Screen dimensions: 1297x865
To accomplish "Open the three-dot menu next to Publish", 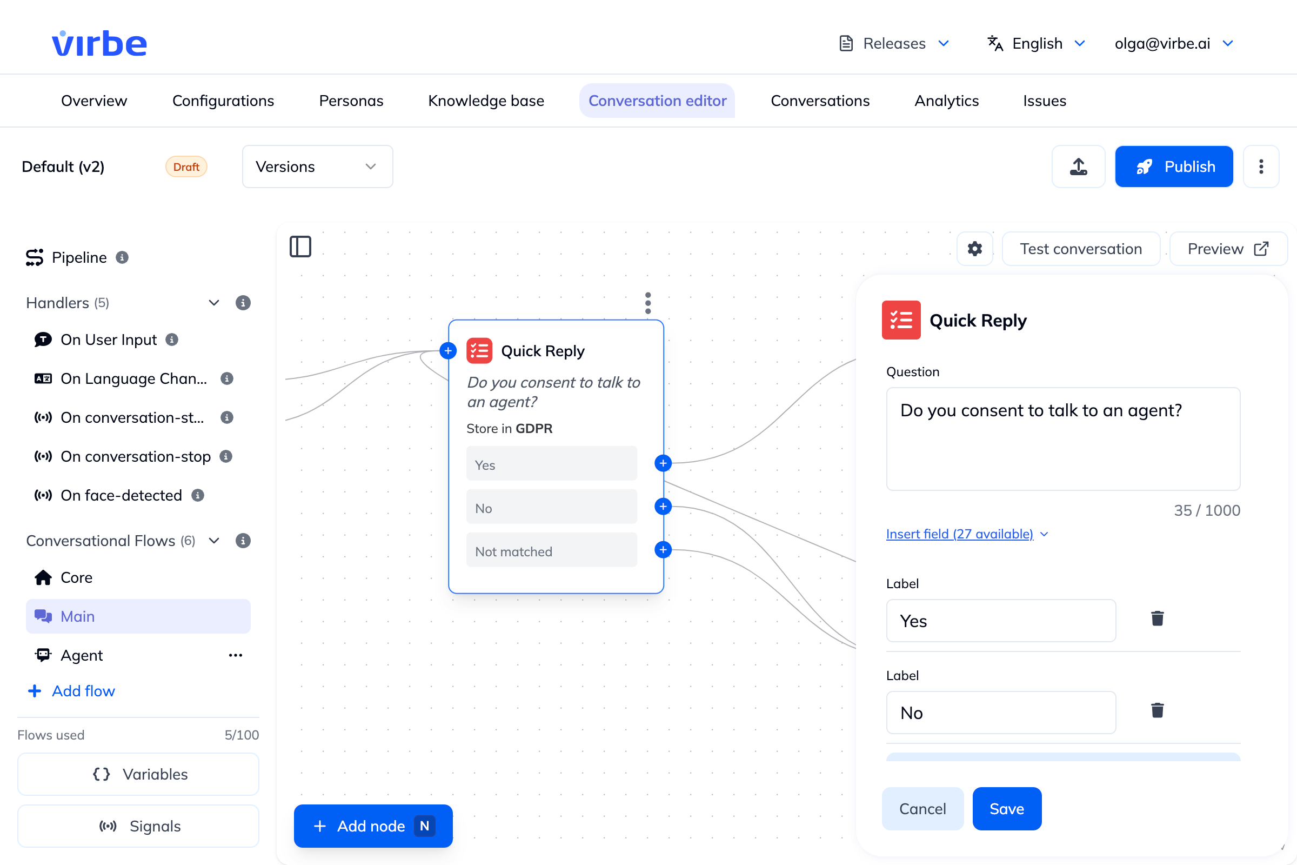I will pyautogui.click(x=1261, y=167).
